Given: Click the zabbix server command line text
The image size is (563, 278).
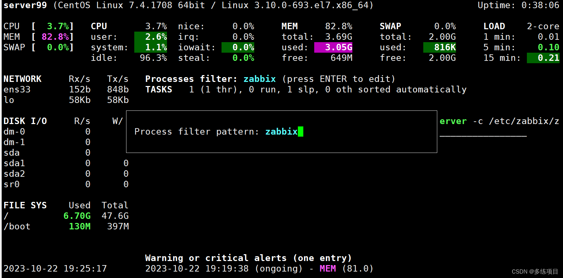Looking at the screenshot, I should coord(499,121).
